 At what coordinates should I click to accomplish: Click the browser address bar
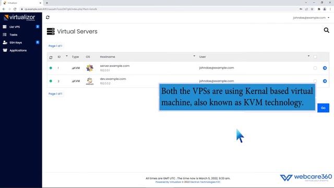point(158,9)
